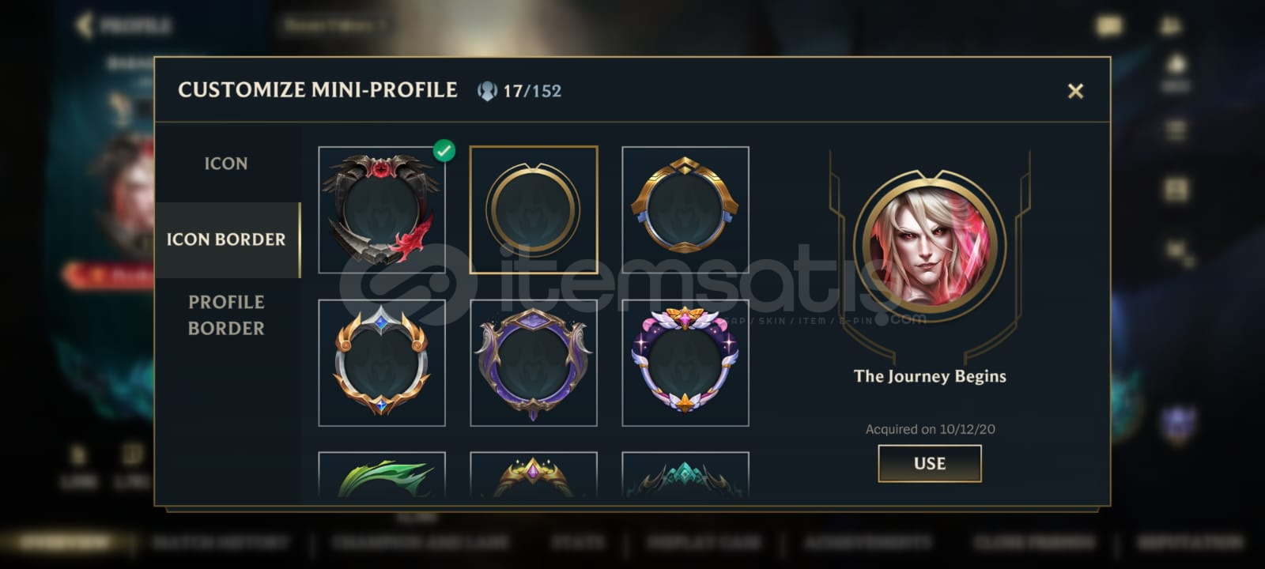Click the green checkmark on equipped border

click(x=444, y=149)
